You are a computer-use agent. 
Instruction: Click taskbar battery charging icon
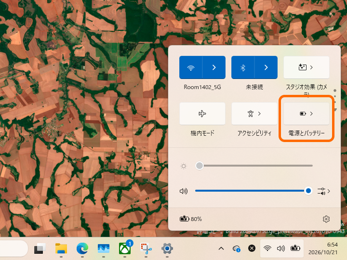(295, 248)
